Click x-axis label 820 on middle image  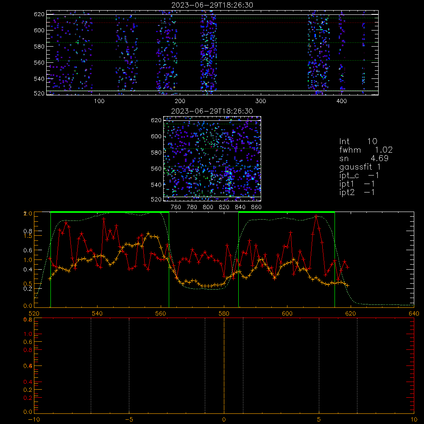[x=224, y=207]
